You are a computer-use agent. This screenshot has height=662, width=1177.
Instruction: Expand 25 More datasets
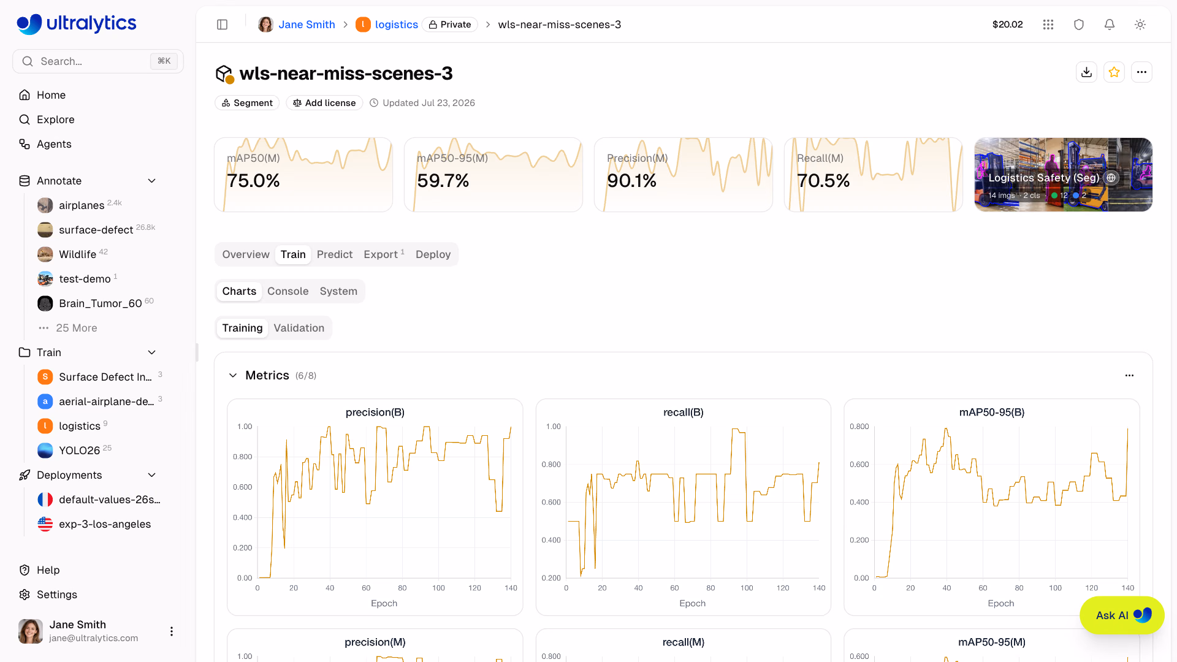click(77, 328)
